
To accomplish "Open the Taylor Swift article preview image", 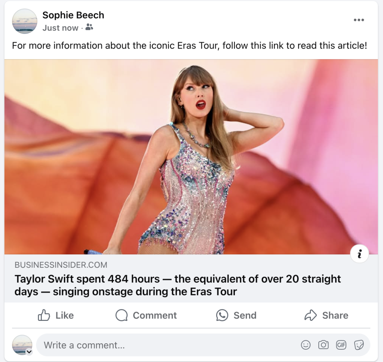I will point(191,157).
